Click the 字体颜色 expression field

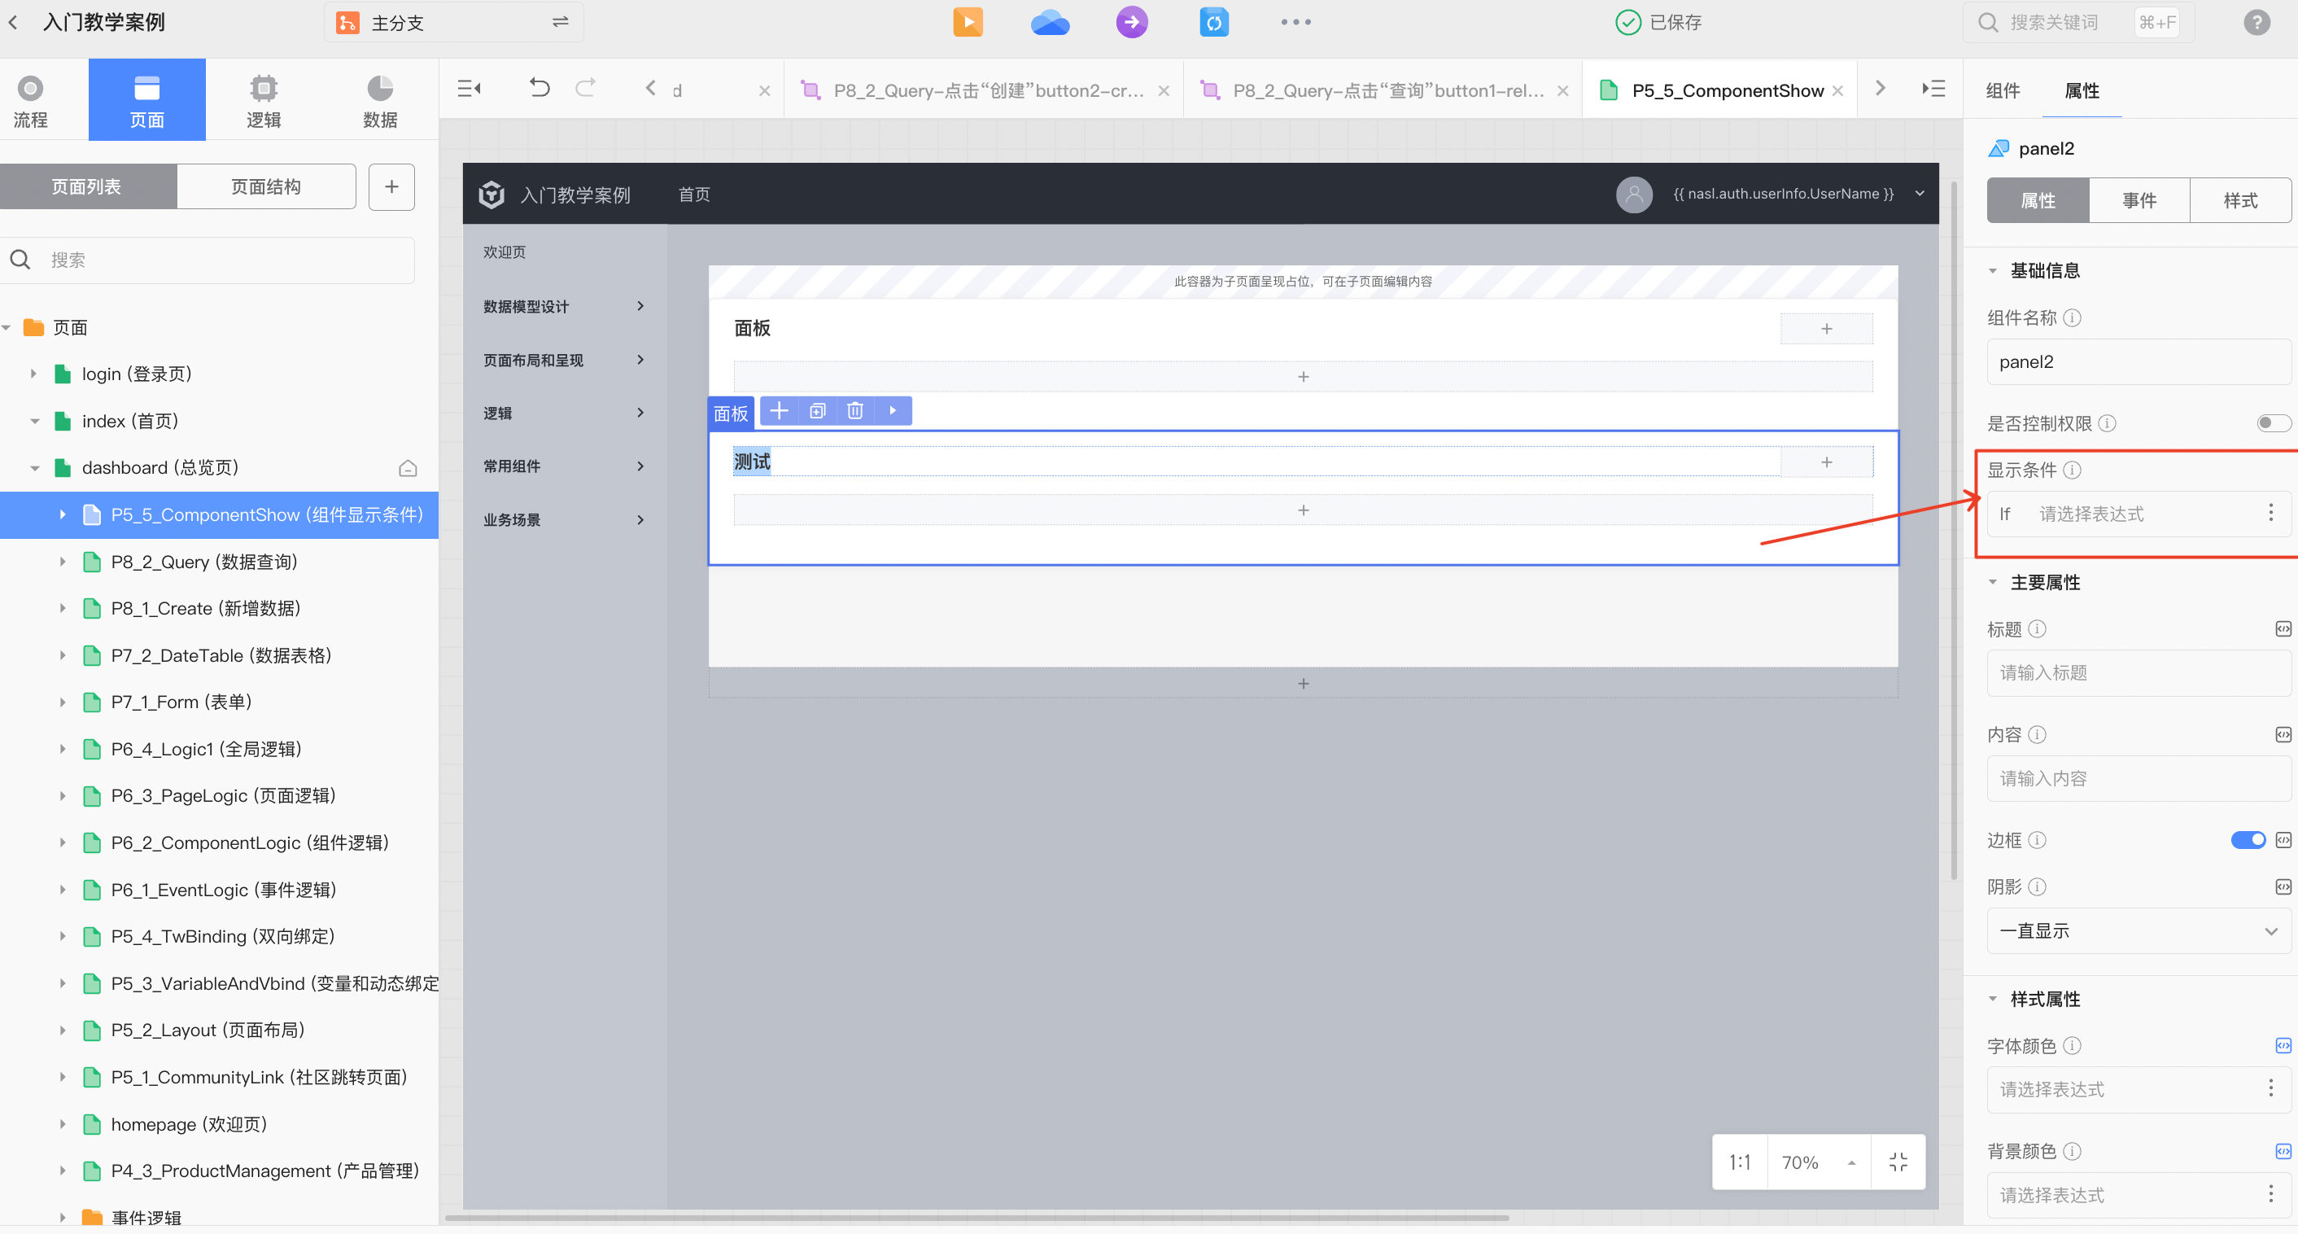(2139, 1089)
